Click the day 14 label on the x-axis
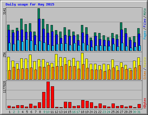Screen dimensions: 148x115 point(65,112)
